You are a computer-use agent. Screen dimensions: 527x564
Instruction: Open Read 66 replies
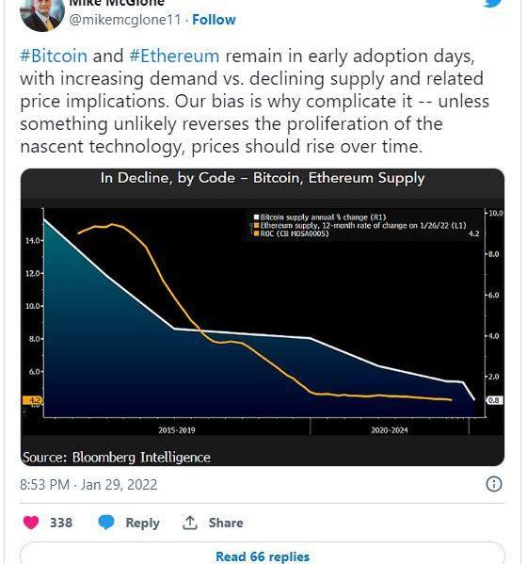(x=263, y=554)
